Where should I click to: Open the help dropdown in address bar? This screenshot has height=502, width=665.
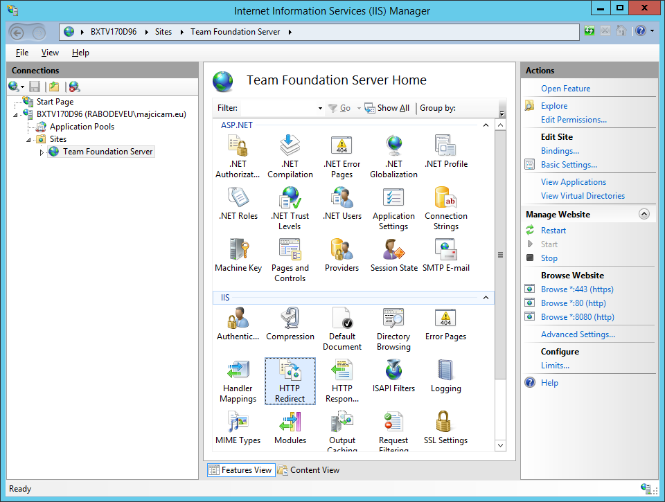[652, 31]
